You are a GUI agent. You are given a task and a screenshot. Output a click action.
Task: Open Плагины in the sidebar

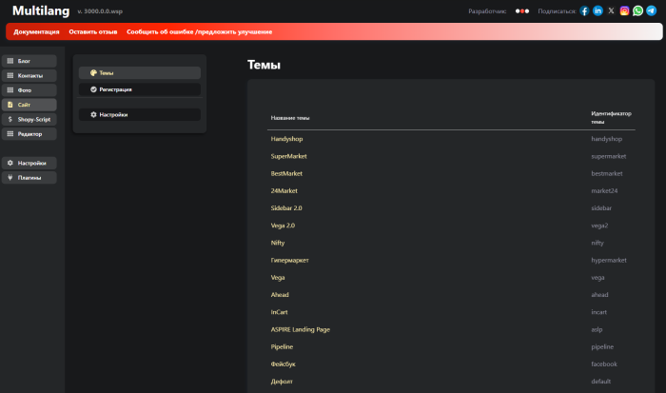point(29,178)
